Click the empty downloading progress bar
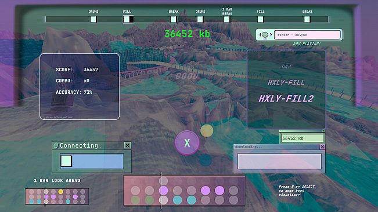This screenshot has width=378, height=212. tap(279, 161)
